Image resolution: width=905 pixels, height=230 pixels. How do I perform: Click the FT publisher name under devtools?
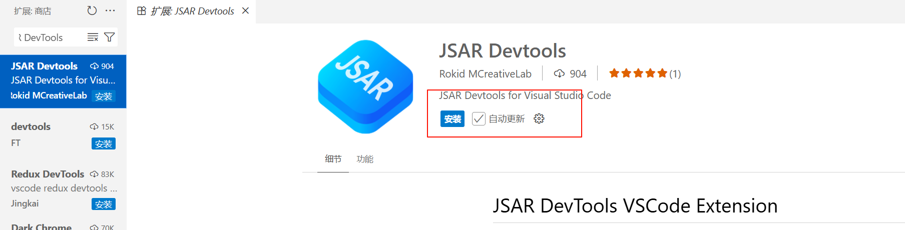(x=16, y=143)
